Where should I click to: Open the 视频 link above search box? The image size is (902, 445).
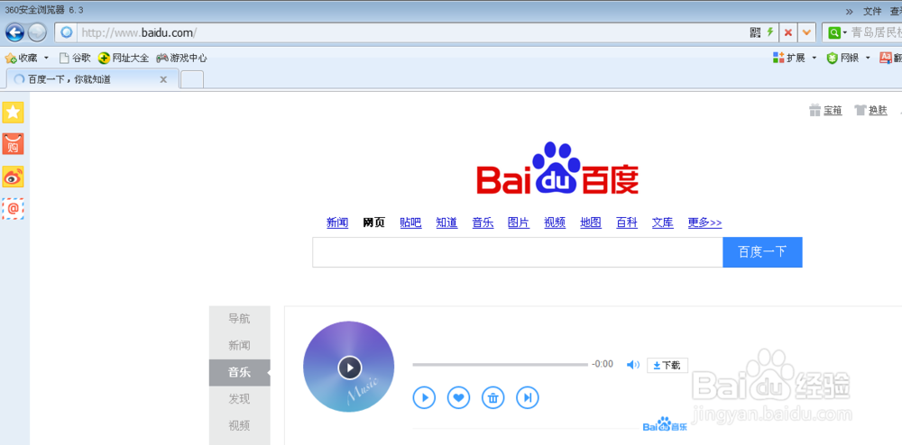555,222
